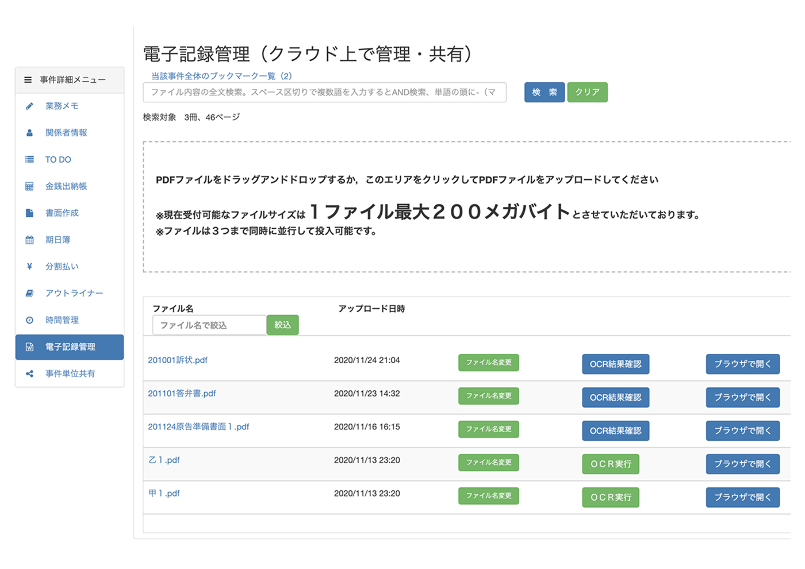Open the 201001訴状.pdf file link
Screen dimensions: 805x569
178,360
